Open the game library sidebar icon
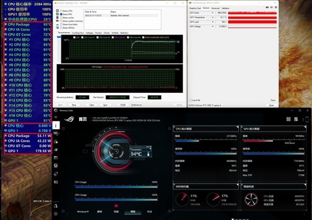This screenshot has width=312, height=220. (56, 158)
